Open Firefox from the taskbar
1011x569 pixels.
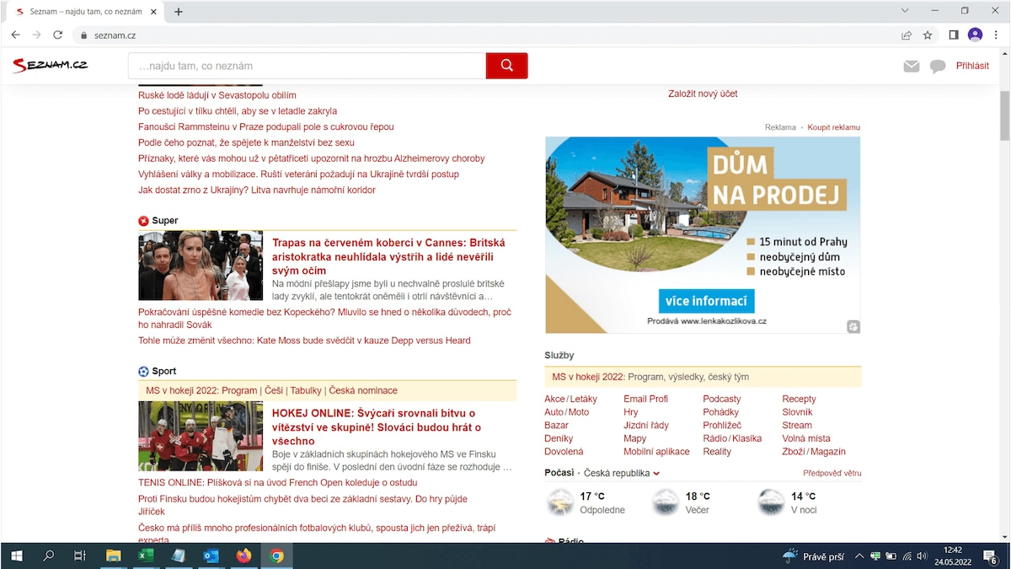(243, 556)
